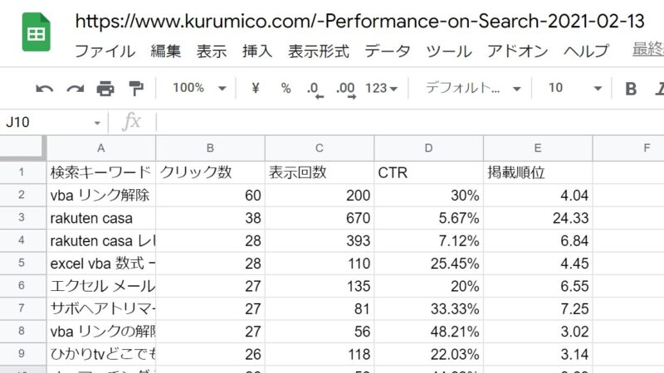664x373 pixels.
Task: Apply yen currency format
Action: click(x=255, y=88)
